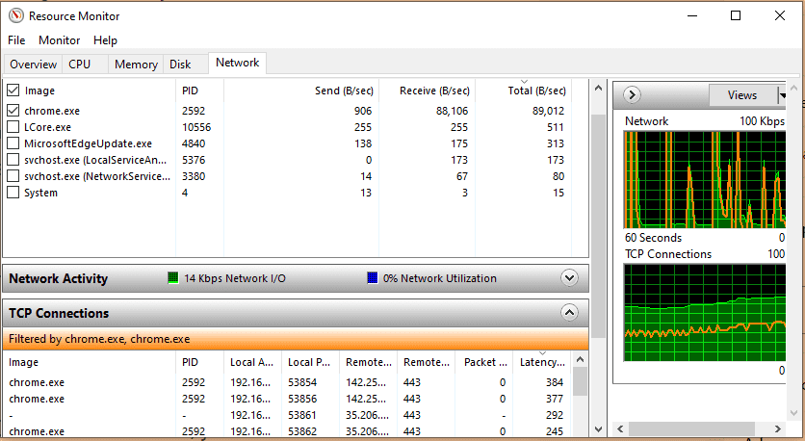The width and height of the screenshot is (805, 441).
Task: Open the Views dropdown arrow
Action: tap(782, 95)
